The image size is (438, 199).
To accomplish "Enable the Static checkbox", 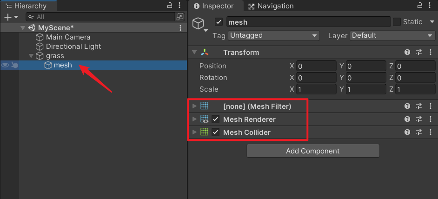I will tap(397, 22).
